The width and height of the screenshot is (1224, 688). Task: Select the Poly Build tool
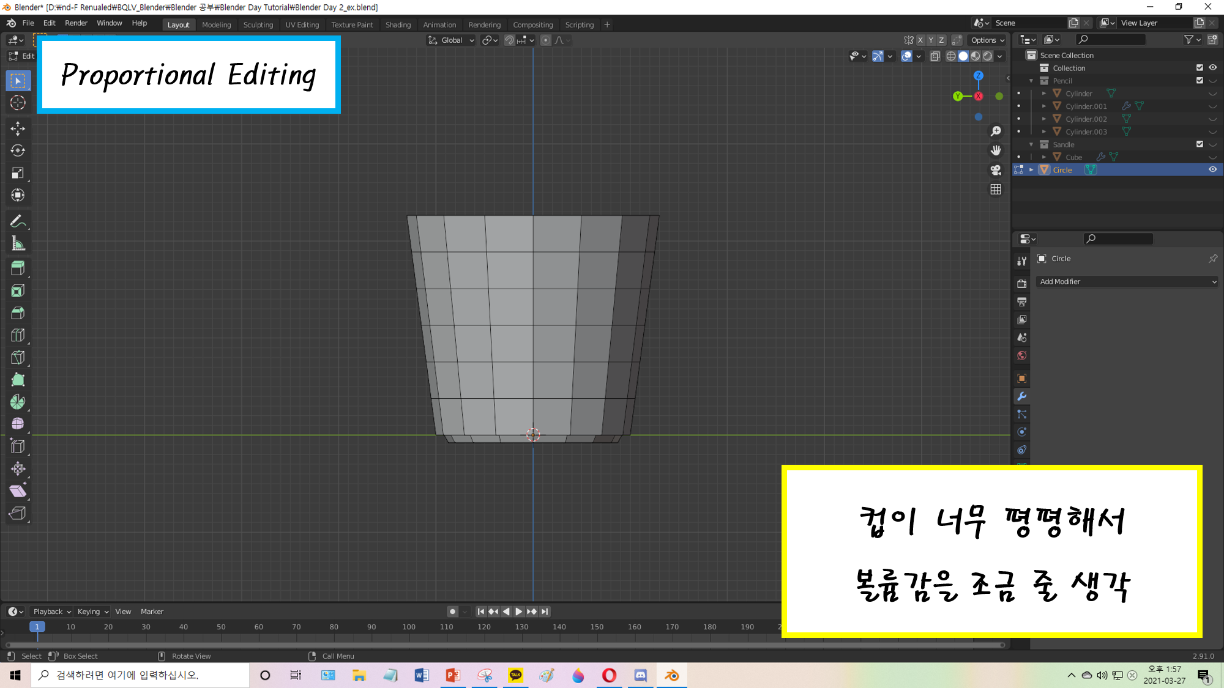pyautogui.click(x=18, y=380)
